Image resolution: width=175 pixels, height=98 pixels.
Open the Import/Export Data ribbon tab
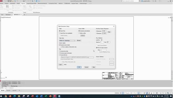click(31, 4)
